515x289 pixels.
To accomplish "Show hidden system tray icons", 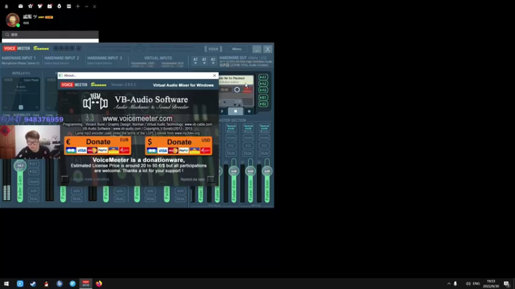I will (449, 284).
